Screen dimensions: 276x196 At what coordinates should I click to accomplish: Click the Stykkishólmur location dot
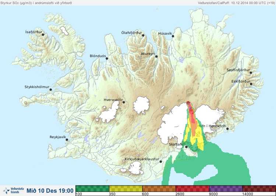point(51,90)
